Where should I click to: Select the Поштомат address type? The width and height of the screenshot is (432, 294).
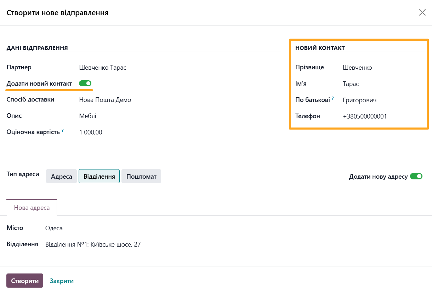pos(141,176)
